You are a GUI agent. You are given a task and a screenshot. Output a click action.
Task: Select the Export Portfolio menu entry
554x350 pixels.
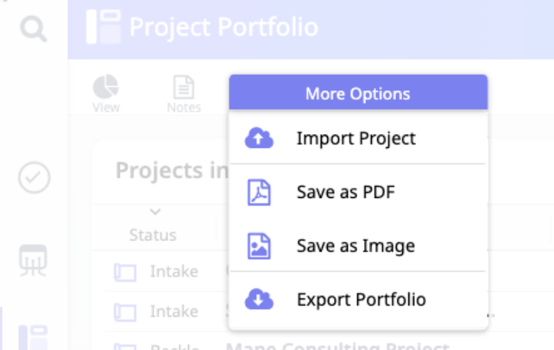coord(361,300)
